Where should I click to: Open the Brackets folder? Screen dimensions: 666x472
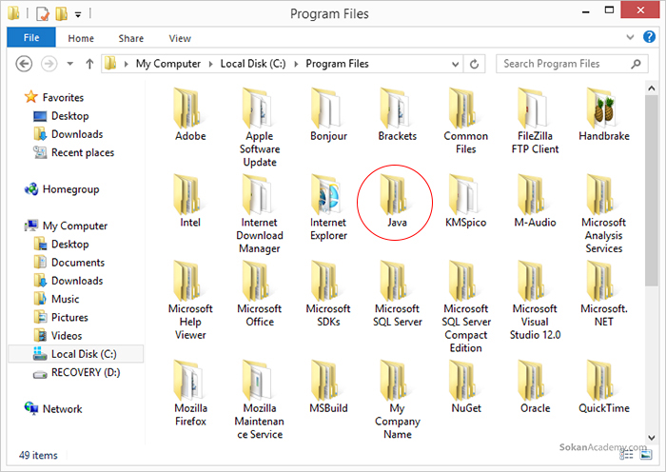(397, 115)
